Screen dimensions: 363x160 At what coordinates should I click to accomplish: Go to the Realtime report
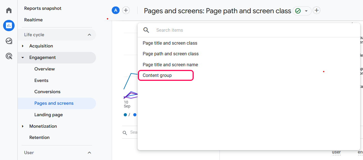[33, 20]
